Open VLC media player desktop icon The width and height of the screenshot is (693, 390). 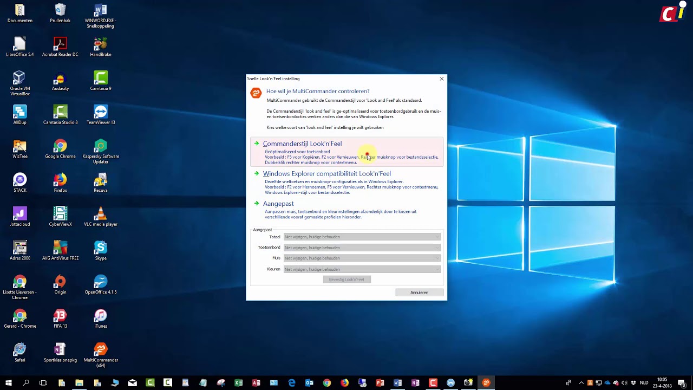point(100,217)
